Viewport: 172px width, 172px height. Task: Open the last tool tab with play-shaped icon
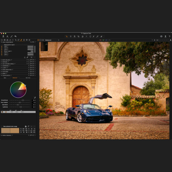point(30,40)
